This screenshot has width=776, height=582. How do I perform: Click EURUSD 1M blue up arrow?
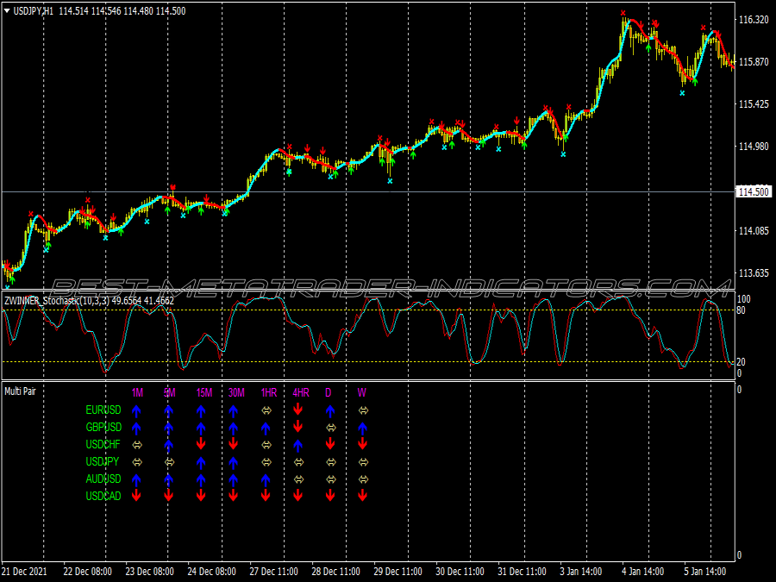(136, 410)
